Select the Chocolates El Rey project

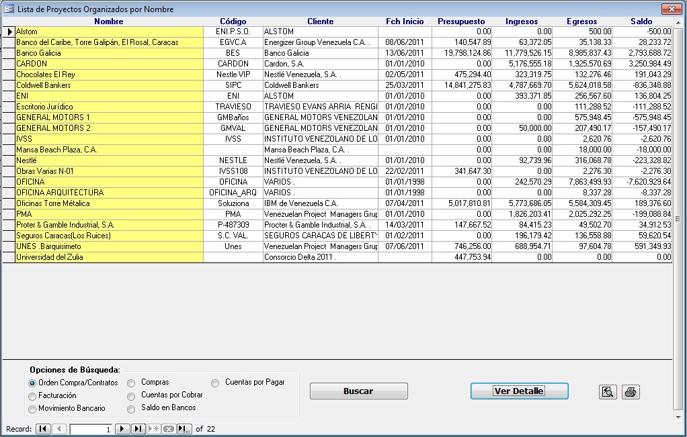(109, 75)
